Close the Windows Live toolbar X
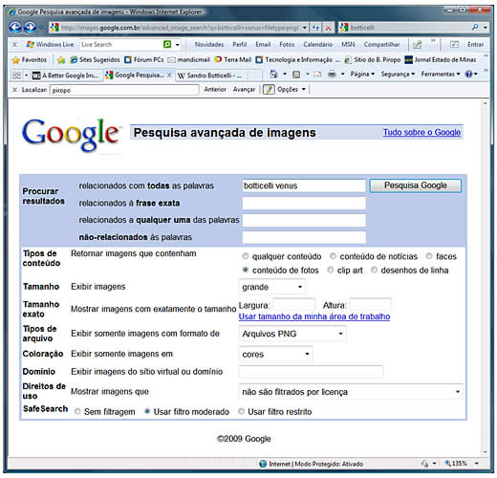This screenshot has height=478, width=497. pyautogui.click(x=14, y=44)
